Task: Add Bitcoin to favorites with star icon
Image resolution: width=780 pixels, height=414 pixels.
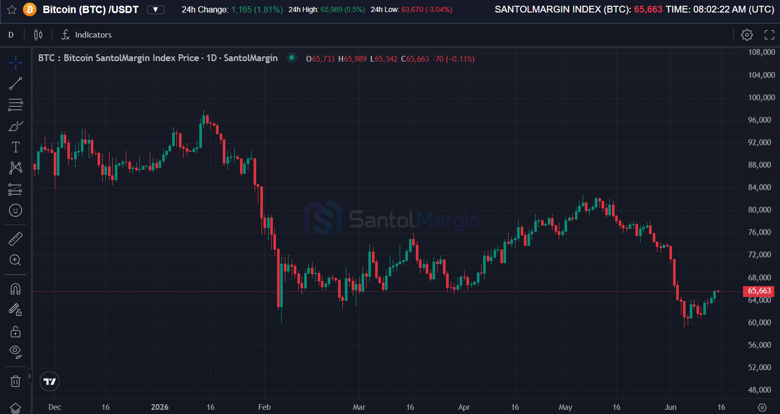Action: 11,9
